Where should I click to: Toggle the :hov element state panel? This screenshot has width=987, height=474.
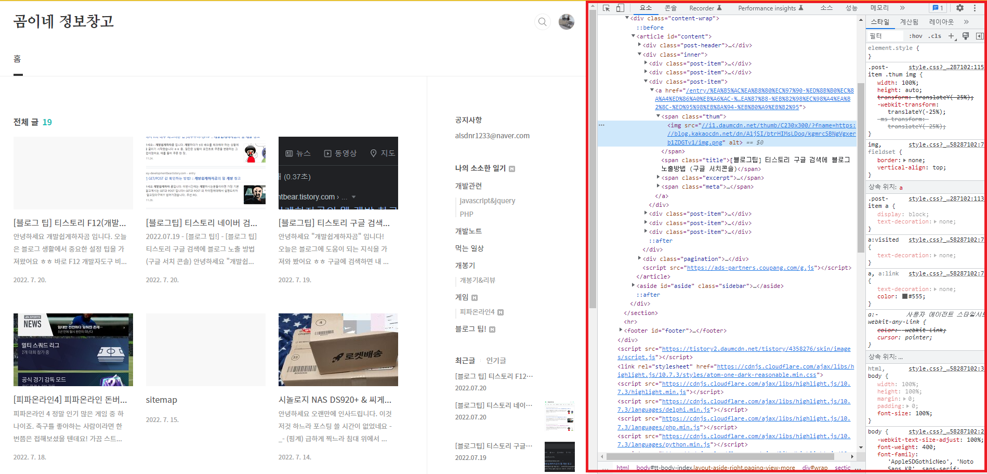click(915, 36)
